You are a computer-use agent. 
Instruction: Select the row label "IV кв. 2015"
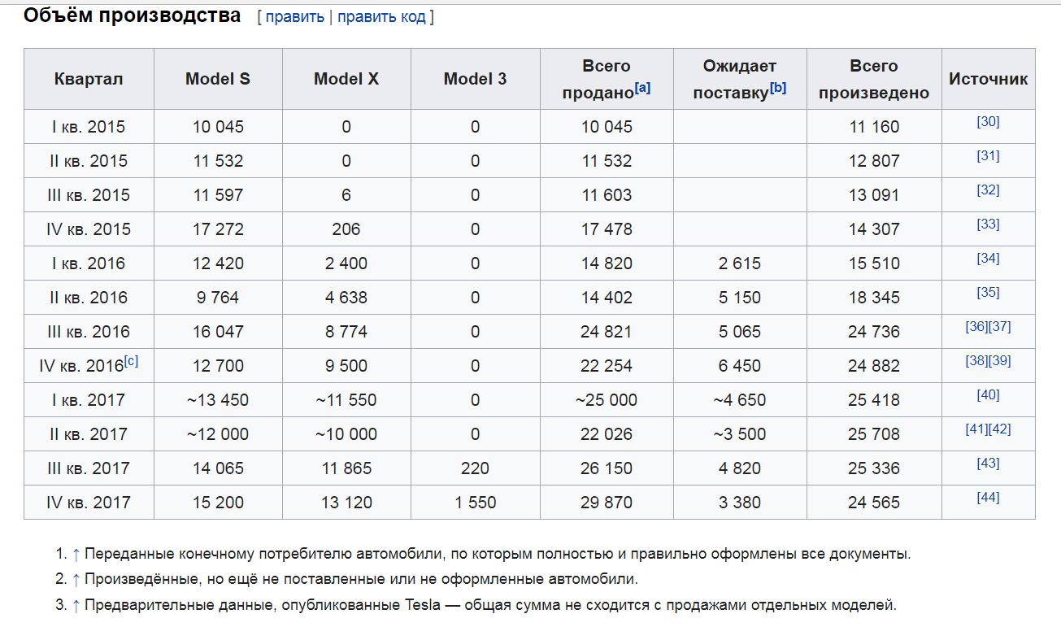[89, 229]
